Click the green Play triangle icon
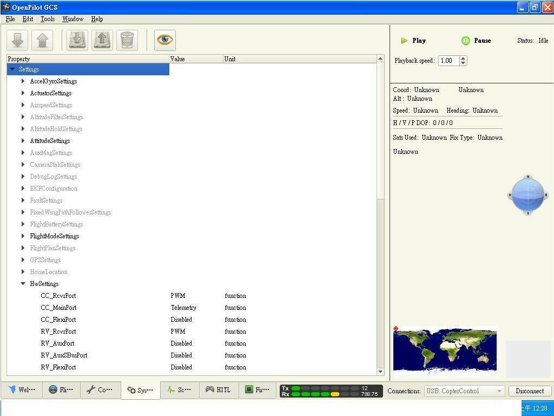This screenshot has width=554, height=416. tap(404, 41)
